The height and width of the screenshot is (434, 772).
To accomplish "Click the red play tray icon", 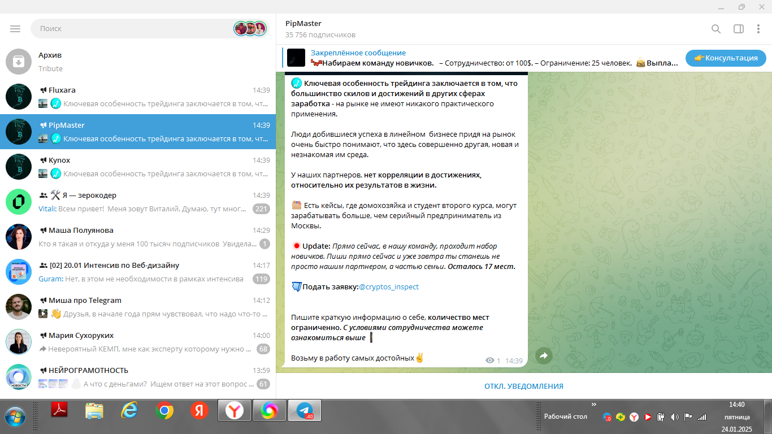I will click(x=647, y=417).
